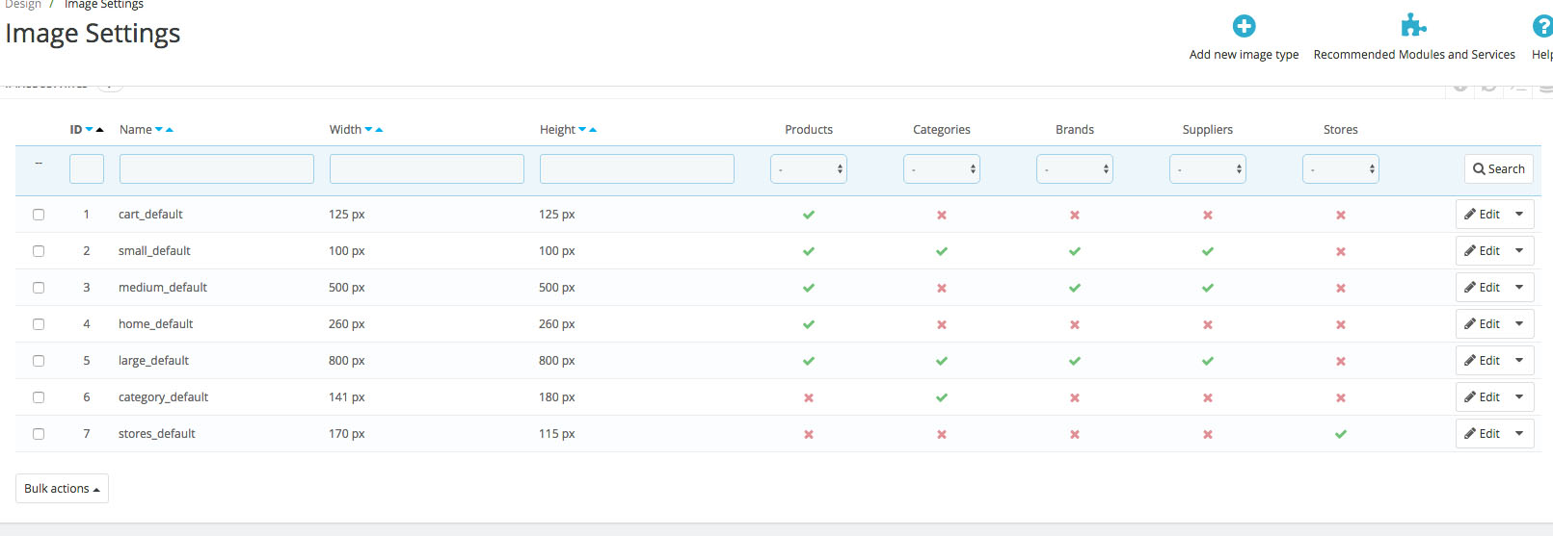The height and width of the screenshot is (536, 1553).
Task: Open the Stores filter dropdown
Action: 1341,169
